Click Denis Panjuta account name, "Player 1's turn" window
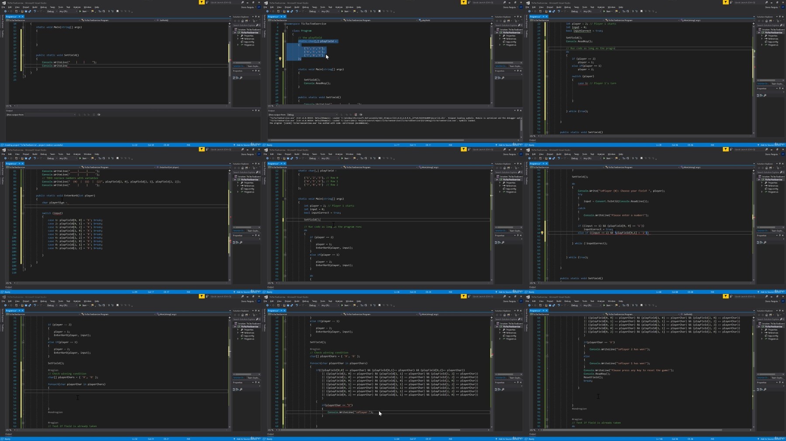Viewport: 786px width, 441px height. pyautogui.click(x=771, y=7)
